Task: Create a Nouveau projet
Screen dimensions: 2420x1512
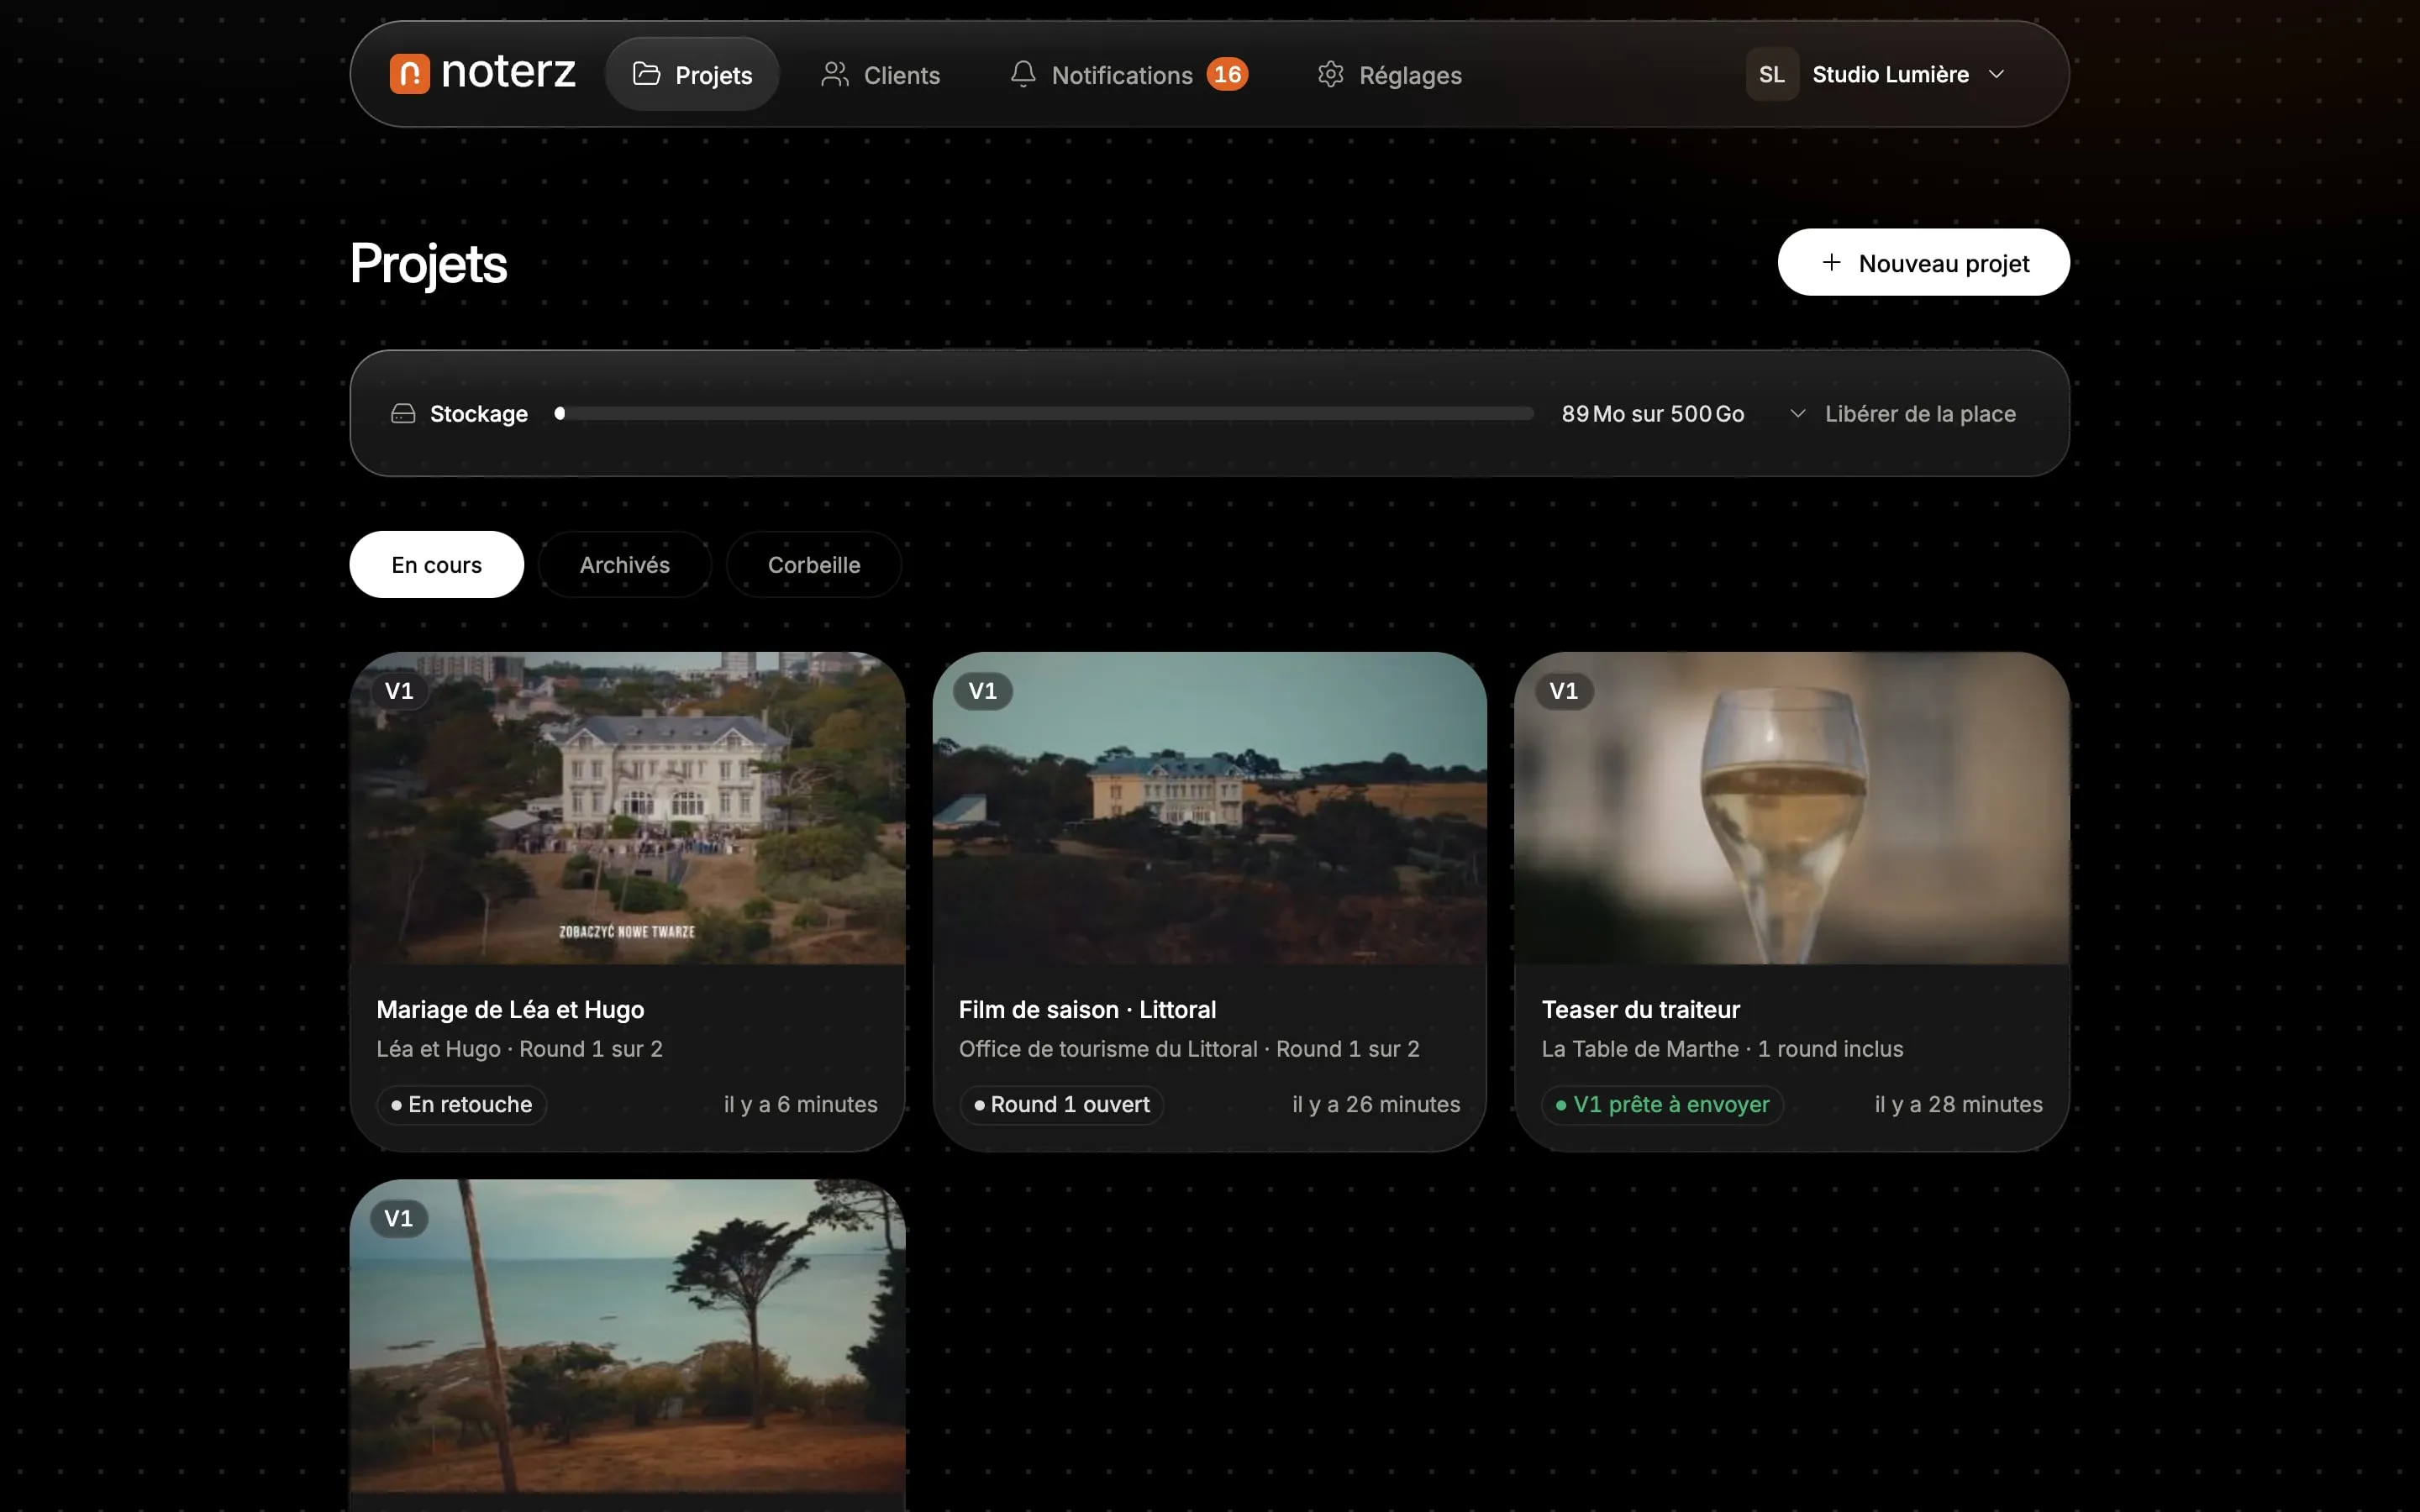Action: (1923, 262)
